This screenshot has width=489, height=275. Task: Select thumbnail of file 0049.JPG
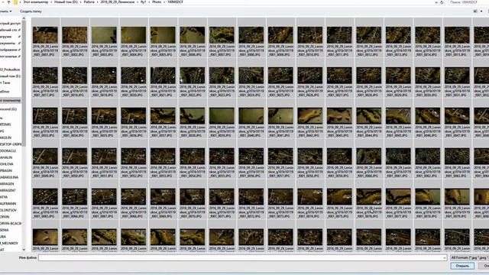[45, 156]
